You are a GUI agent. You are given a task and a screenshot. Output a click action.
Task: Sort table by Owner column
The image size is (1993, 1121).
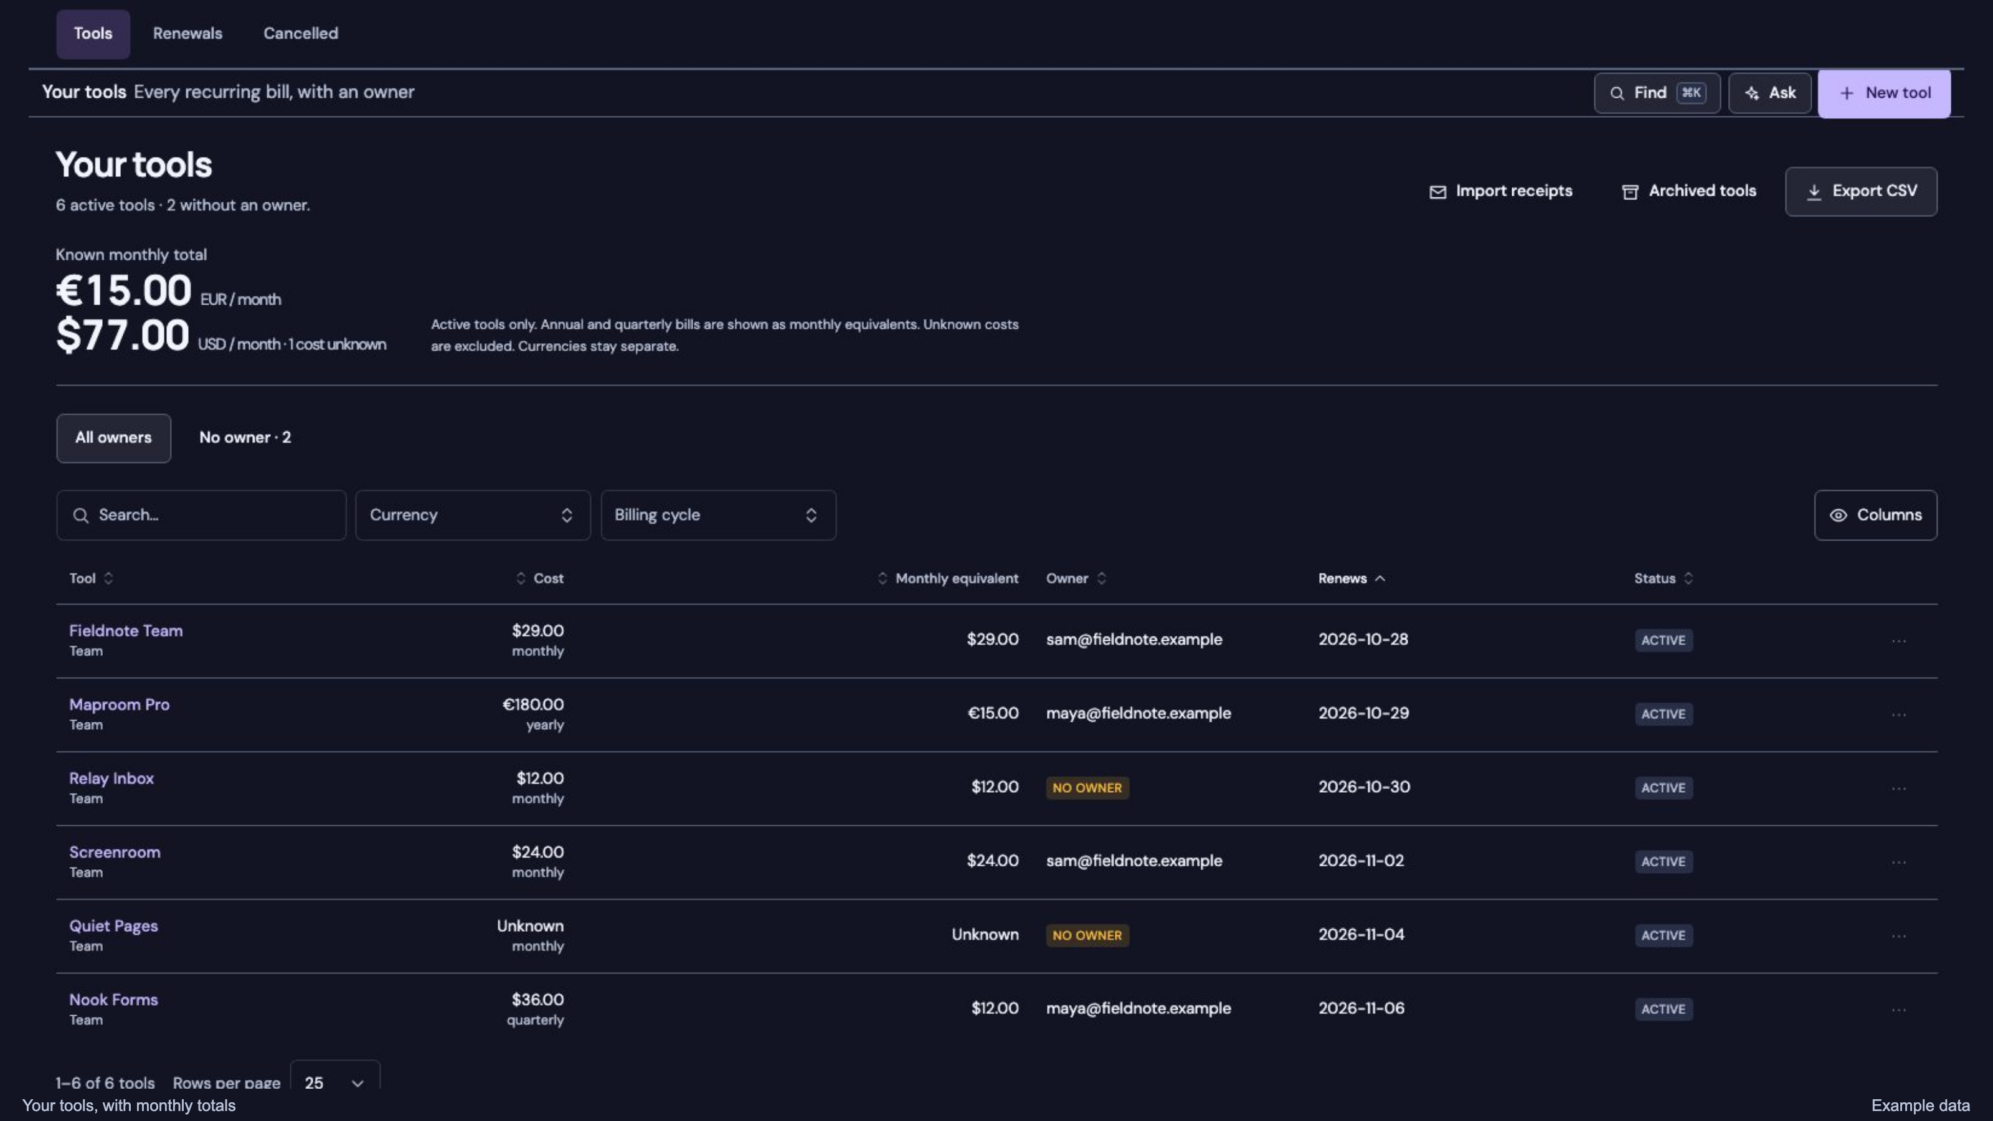coord(1076,578)
